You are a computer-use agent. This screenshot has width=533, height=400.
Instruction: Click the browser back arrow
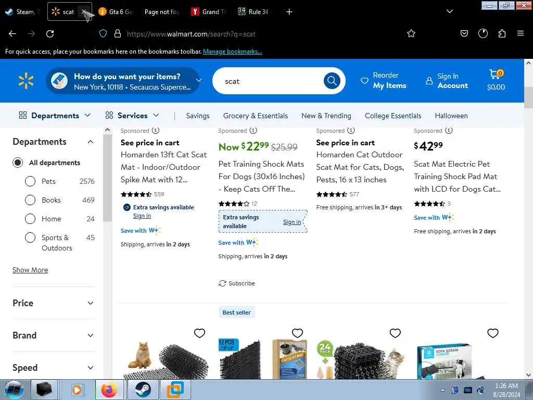coord(12,34)
